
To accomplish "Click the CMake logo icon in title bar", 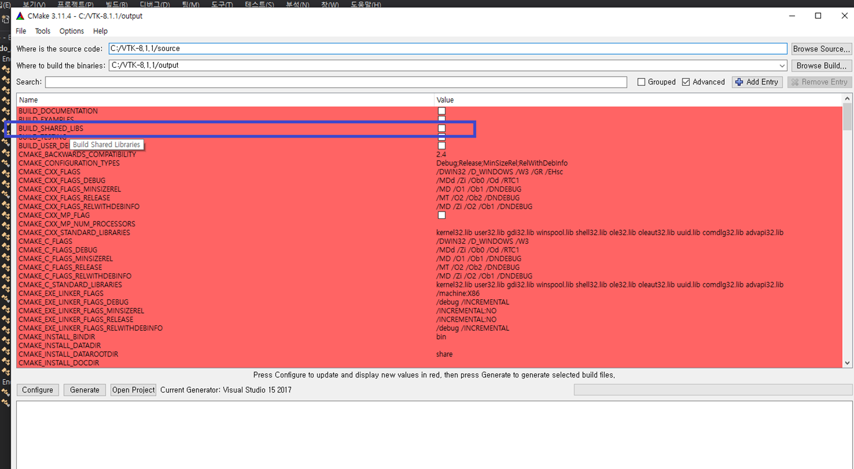I will (20, 16).
